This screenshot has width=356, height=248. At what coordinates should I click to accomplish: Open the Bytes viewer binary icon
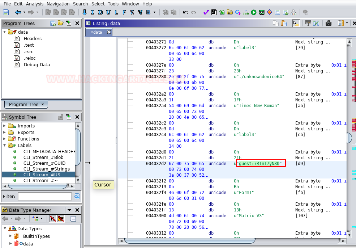tap(214, 12)
